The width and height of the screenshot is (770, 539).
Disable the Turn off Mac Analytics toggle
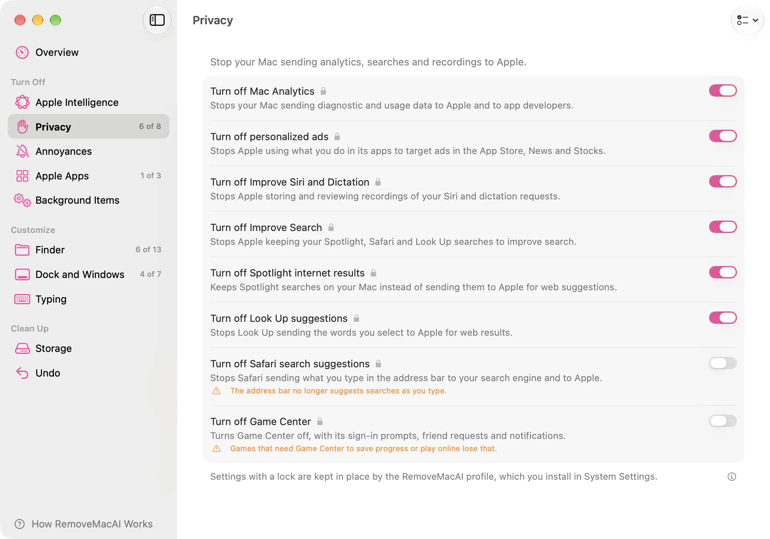pyautogui.click(x=723, y=91)
